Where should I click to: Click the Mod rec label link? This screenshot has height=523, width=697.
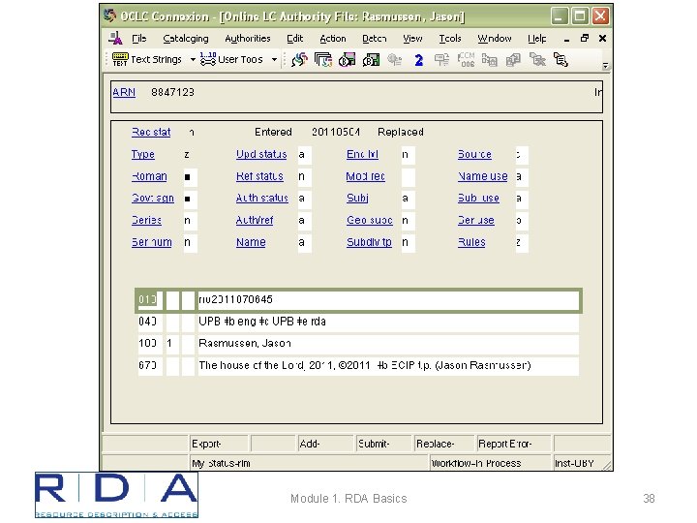[x=365, y=176]
